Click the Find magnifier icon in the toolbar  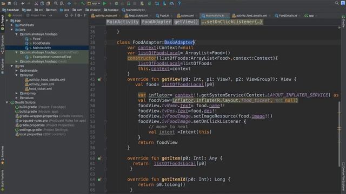click(56, 3)
